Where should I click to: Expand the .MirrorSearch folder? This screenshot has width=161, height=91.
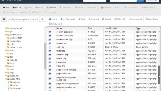point(6,28)
